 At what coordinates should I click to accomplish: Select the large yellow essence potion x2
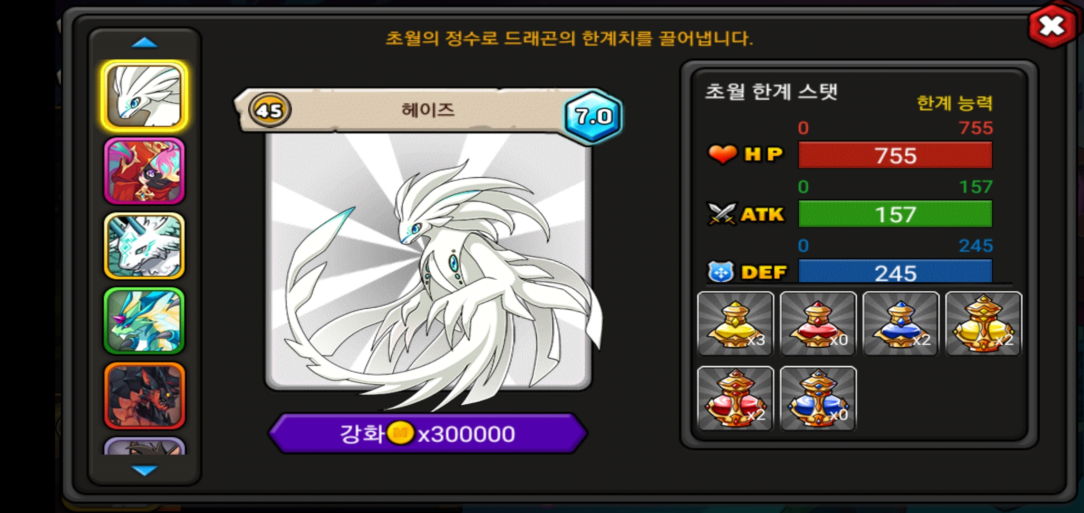tap(984, 323)
